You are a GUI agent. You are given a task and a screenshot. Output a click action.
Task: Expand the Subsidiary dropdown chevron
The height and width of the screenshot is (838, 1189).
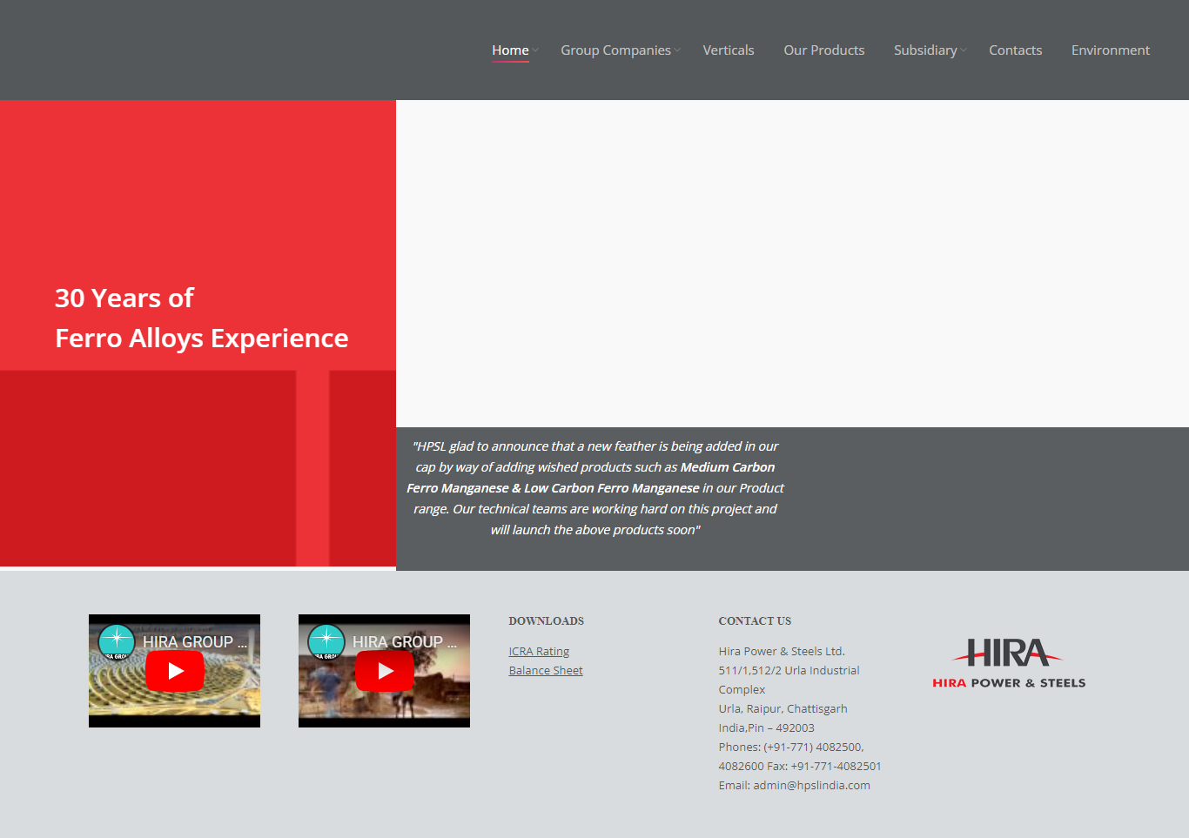[964, 50]
